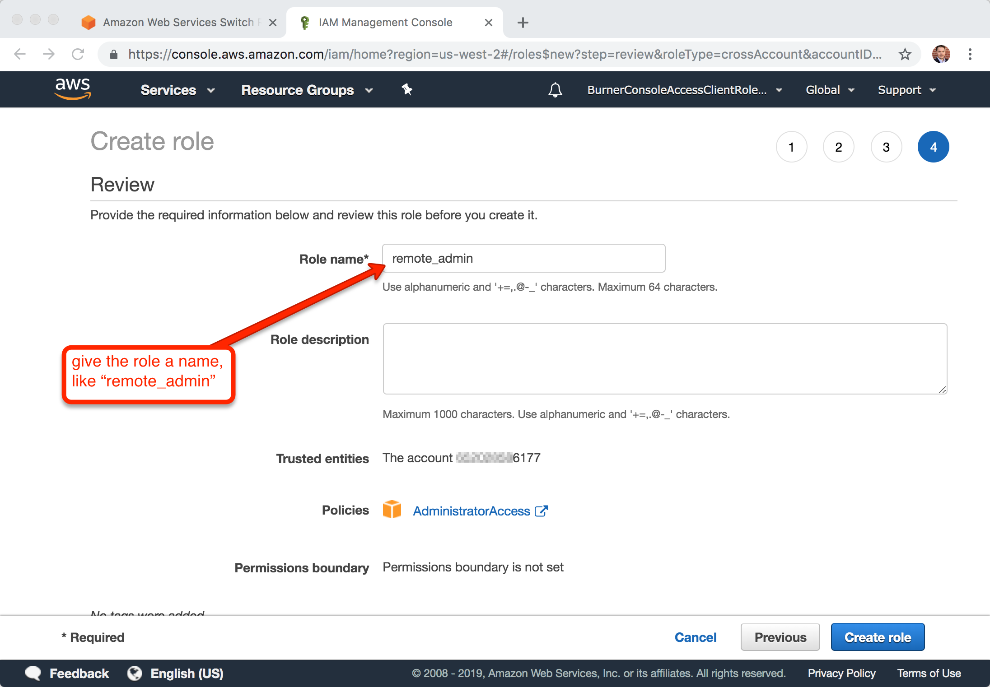Viewport: 990px width, 687px height.
Task: Click the Feedback speech bubble icon
Action: pos(33,673)
